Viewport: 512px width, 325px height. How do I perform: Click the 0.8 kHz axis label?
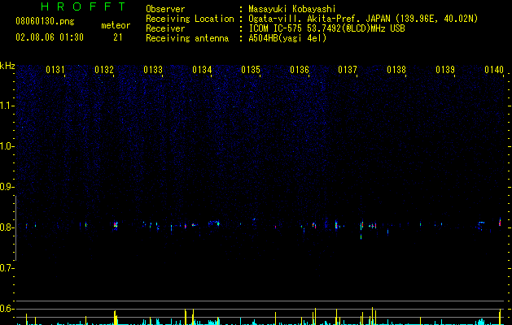pos(7,227)
